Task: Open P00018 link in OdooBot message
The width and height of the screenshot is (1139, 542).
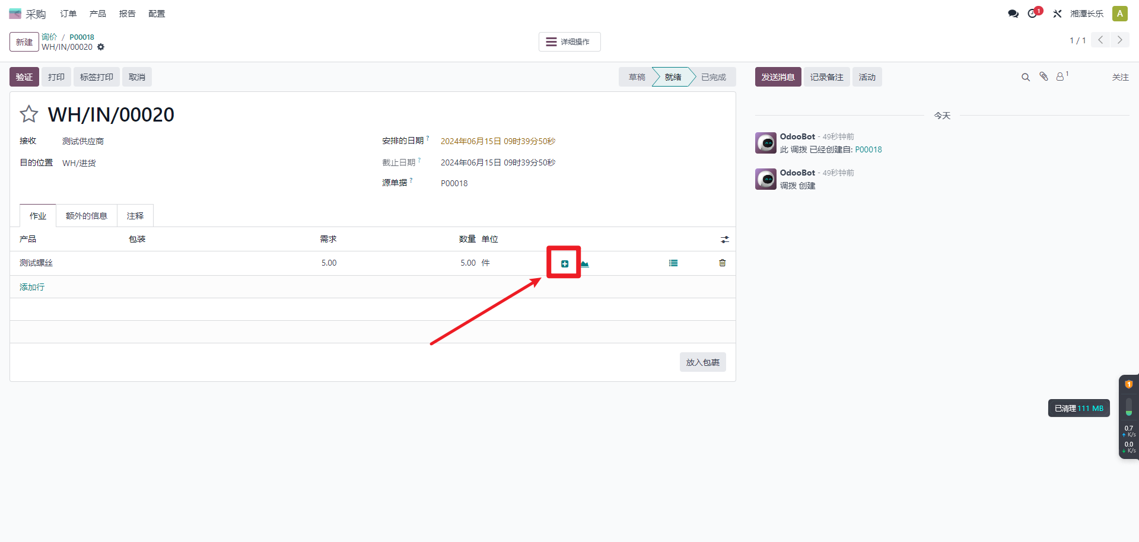Action: point(868,149)
